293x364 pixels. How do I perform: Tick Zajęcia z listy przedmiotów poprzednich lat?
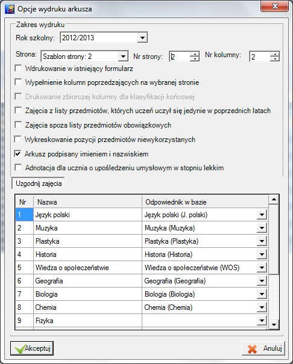pyautogui.click(x=18, y=110)
